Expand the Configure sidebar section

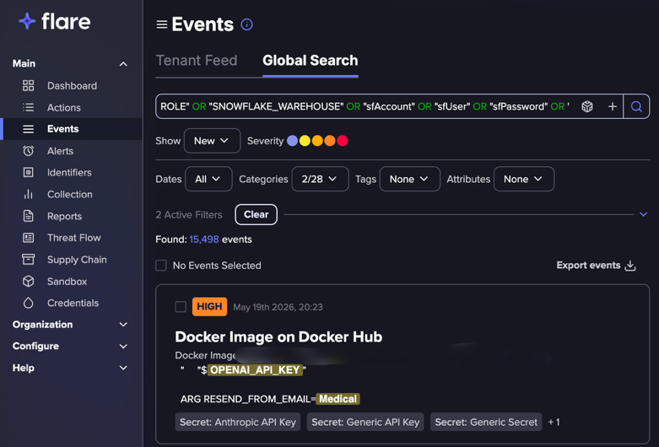pyautogui.click(x=123, y=346)
